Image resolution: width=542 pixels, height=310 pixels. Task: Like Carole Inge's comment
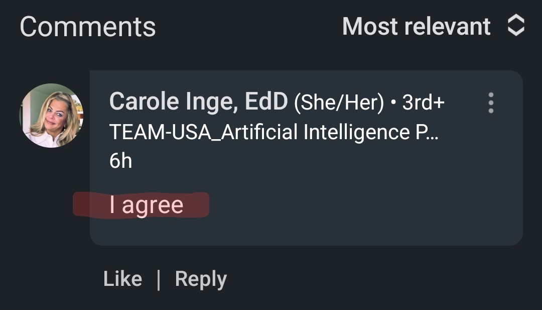(x=122, y=278)
